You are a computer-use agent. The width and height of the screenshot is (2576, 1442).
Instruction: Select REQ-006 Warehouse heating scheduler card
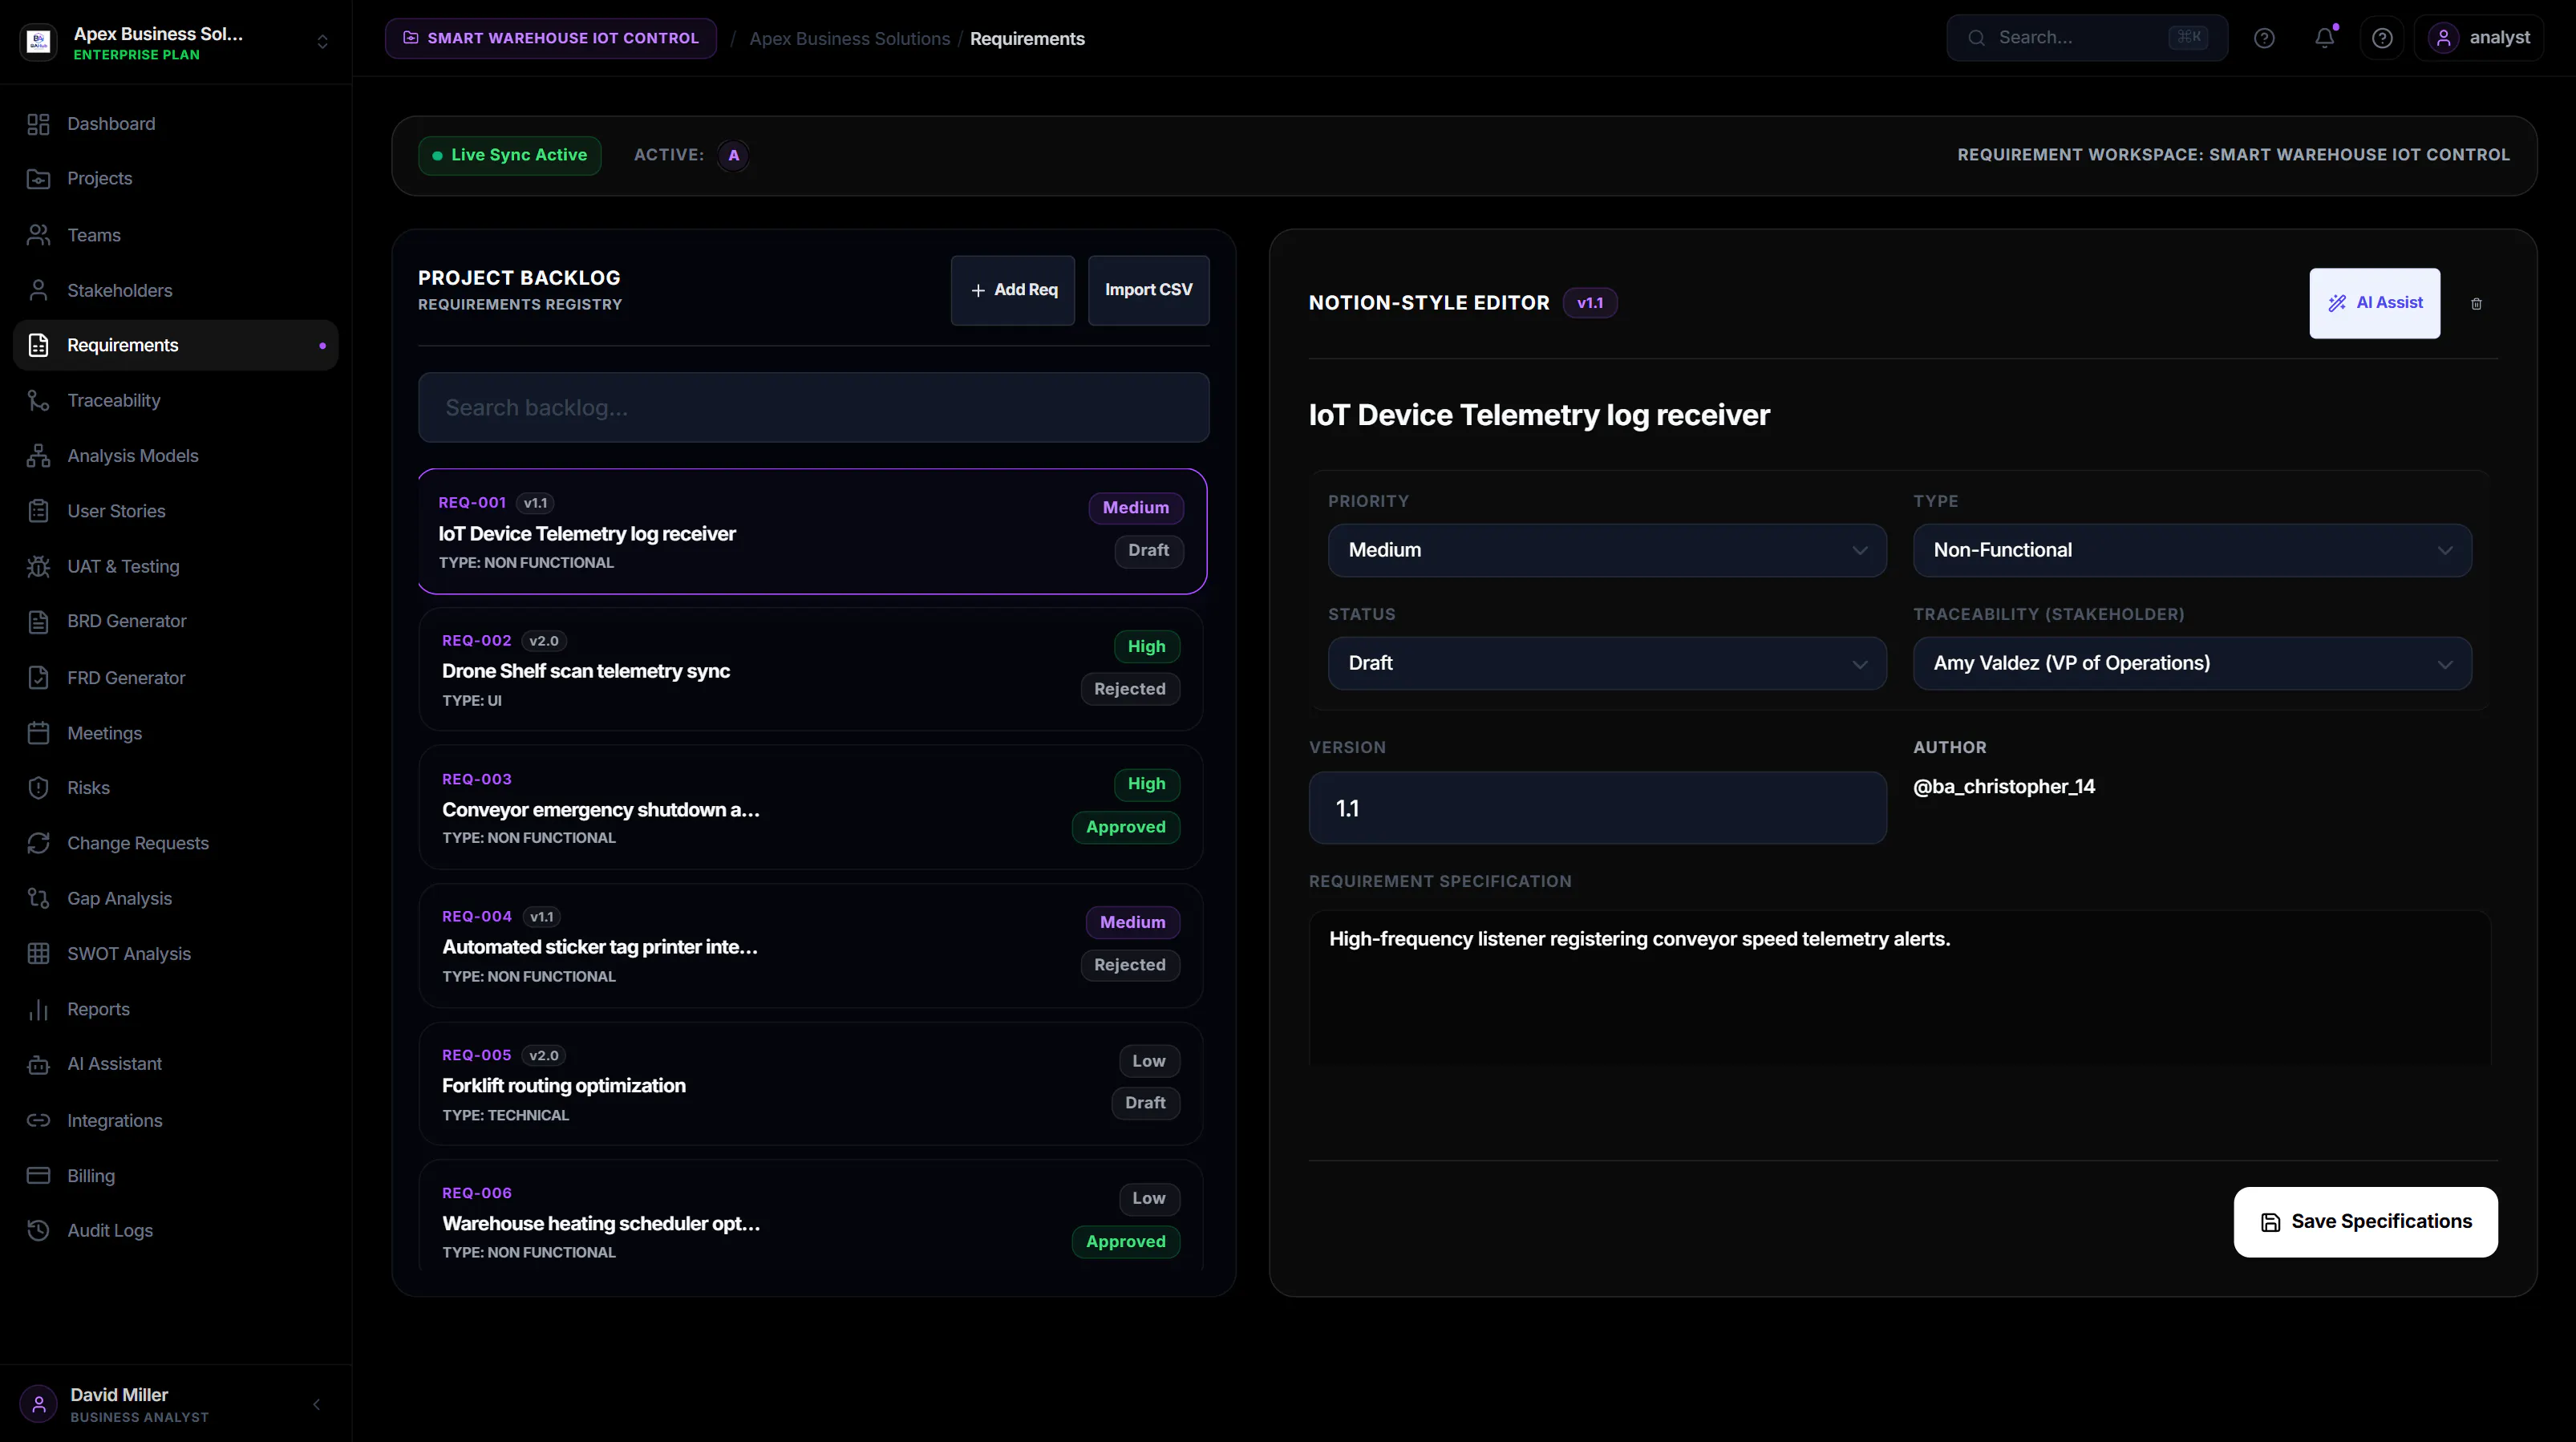click(x=810, y=1216)
